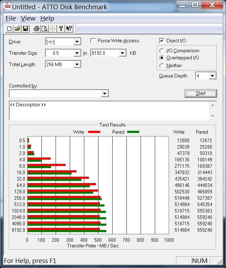Click the green Read legend swatch
The image size is (226, 268).
133,132
